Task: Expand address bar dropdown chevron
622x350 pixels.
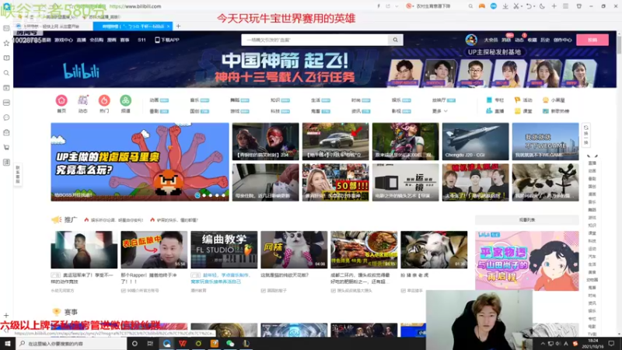Action: click(397, 6)
